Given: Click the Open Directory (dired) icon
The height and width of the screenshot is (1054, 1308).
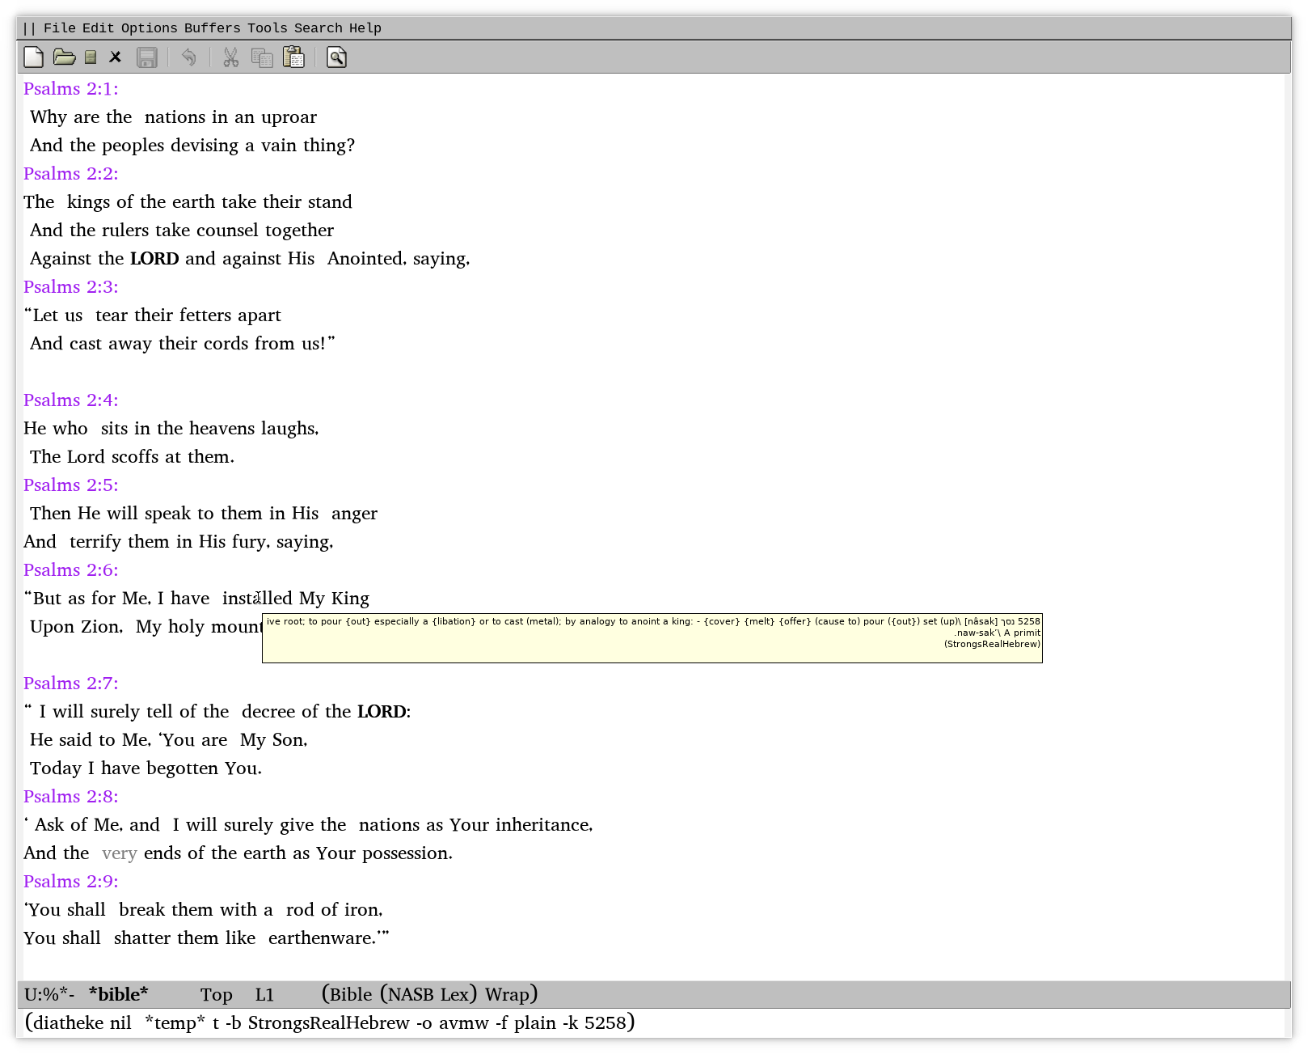Looking at the screenshot, I should click(91, 57).
